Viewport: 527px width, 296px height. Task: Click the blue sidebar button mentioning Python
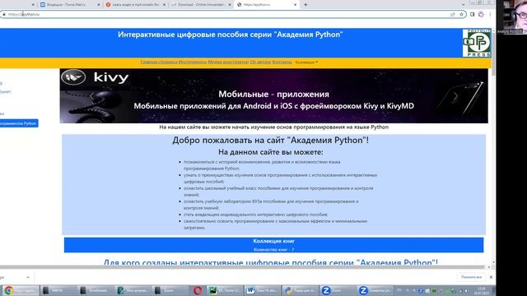coord(19,123)
